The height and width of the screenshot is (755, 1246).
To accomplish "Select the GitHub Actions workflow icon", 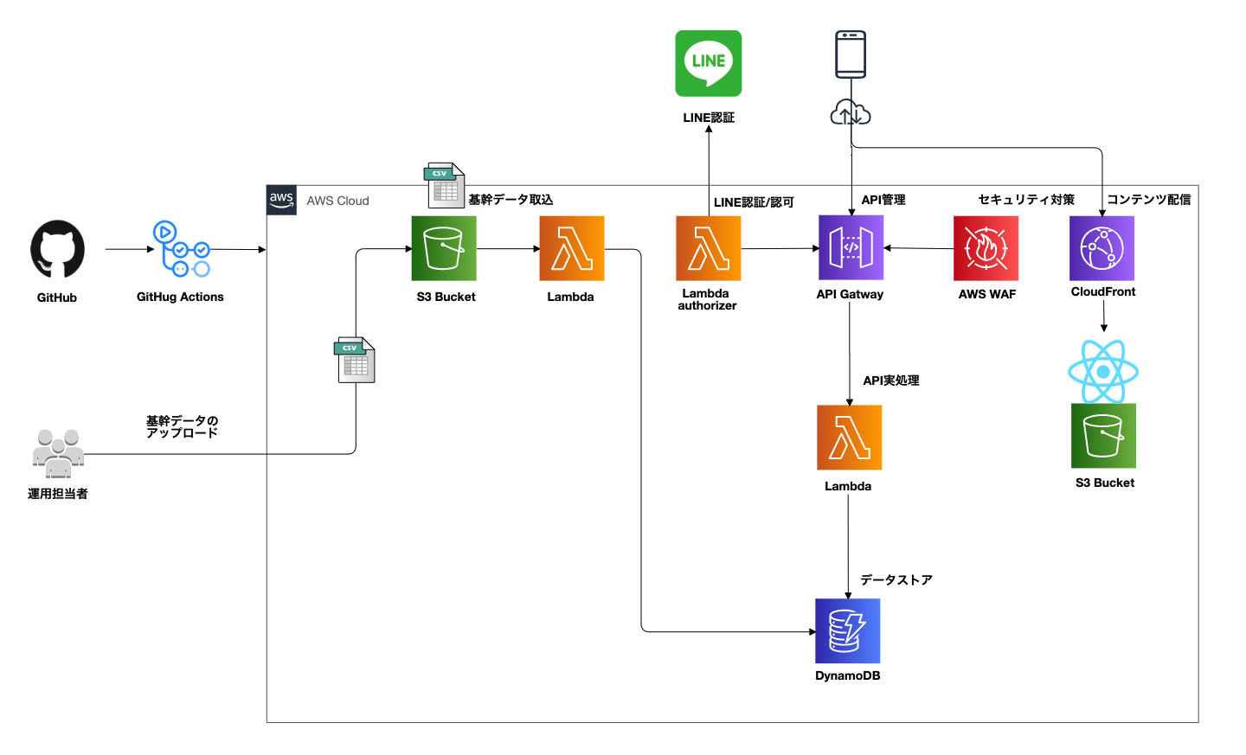I will point(181,249).
